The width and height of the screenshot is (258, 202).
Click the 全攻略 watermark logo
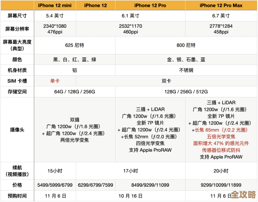click(x=243, y=195)
